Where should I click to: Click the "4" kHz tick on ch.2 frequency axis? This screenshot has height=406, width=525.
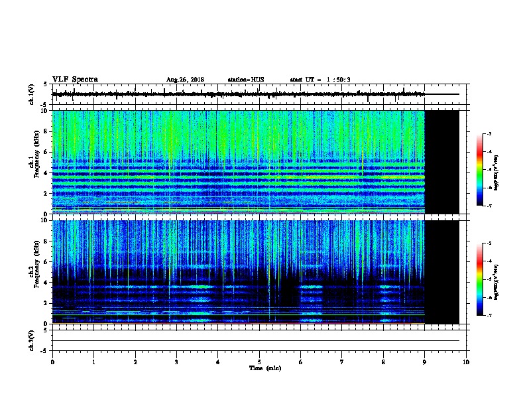coord(46,283)
